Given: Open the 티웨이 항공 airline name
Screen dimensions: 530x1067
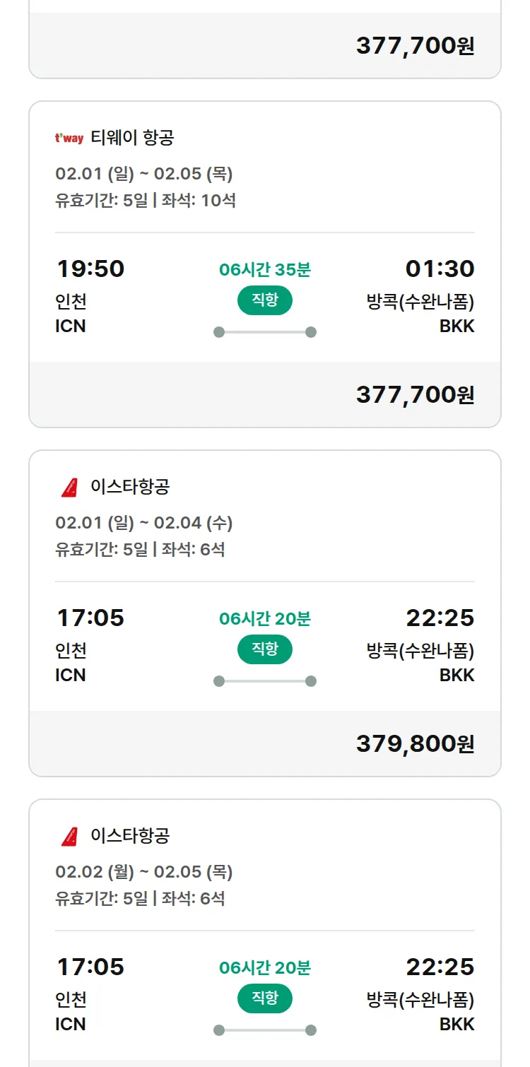Looking at the screenshot, I should click(132, 138).
